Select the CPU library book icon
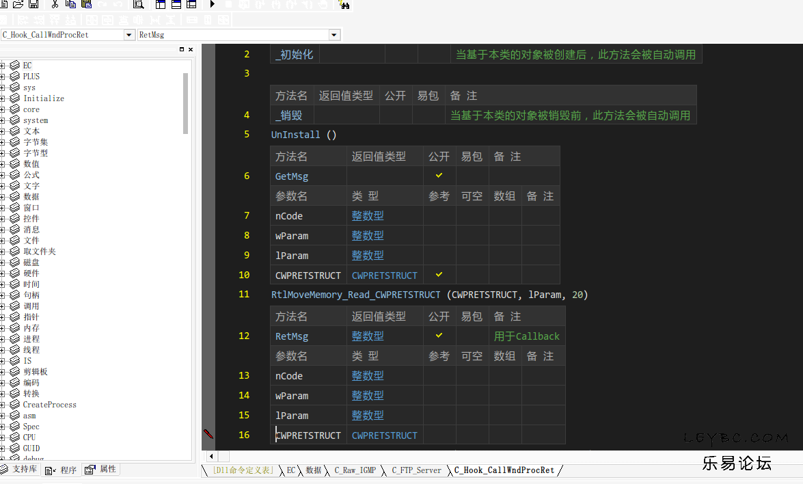The width and height of the screenshot is (803, 484). click(15, 437)
